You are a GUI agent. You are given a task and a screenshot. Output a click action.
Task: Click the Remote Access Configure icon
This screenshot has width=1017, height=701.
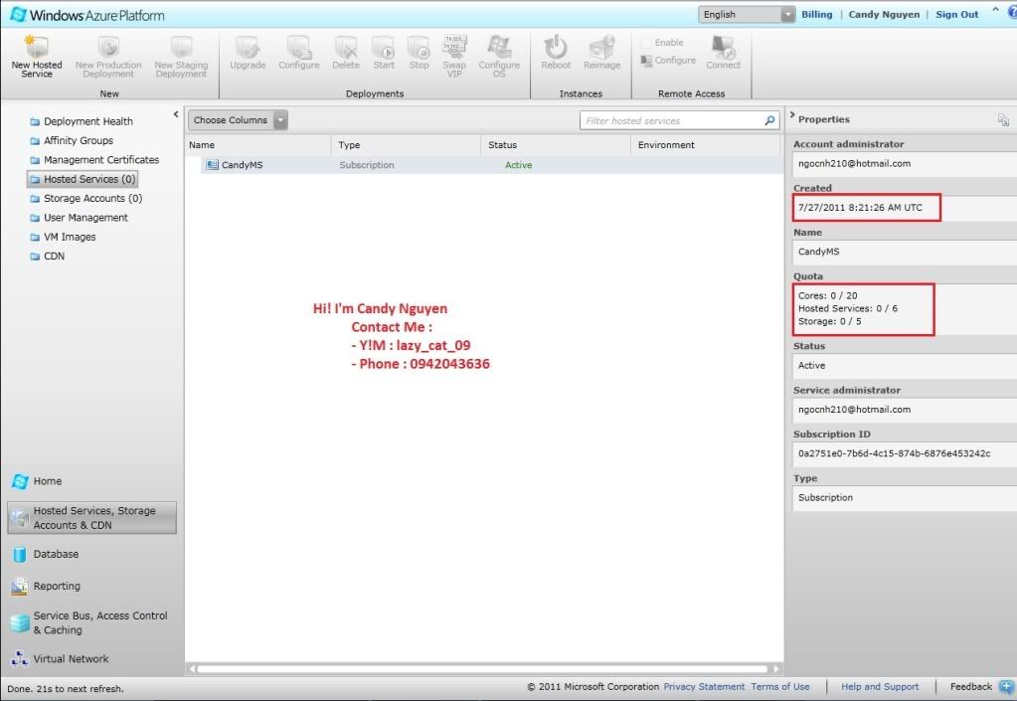pos(646,61)
